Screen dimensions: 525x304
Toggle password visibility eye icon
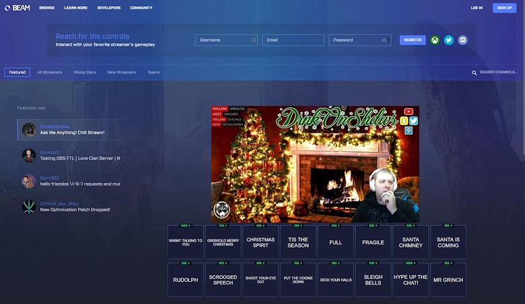pos(384,40)
